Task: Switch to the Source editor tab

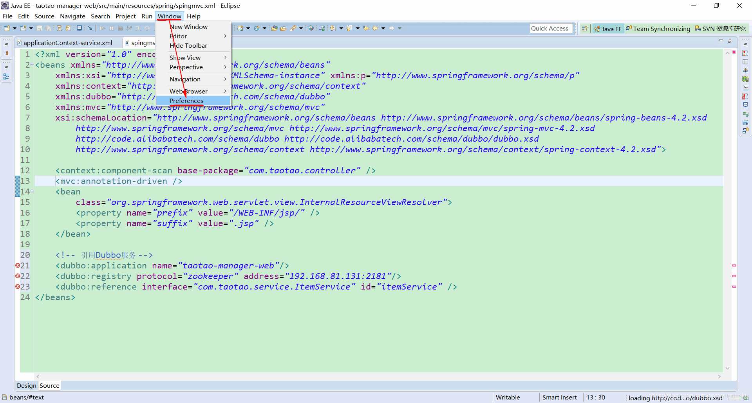Action: coord(49,385)
